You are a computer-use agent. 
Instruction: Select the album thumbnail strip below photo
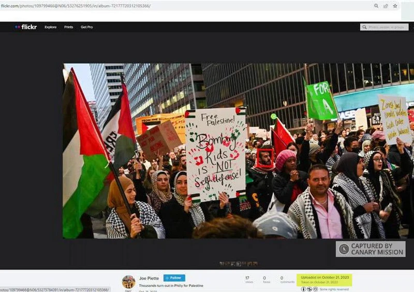pos(238,264)
